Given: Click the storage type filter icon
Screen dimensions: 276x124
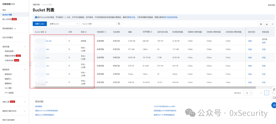Looking at the screenshot, I should [x=105, y=32].
